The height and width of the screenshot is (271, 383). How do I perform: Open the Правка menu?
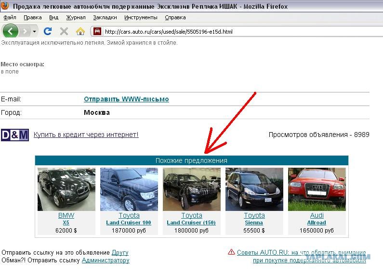click(x=32, y=18)
